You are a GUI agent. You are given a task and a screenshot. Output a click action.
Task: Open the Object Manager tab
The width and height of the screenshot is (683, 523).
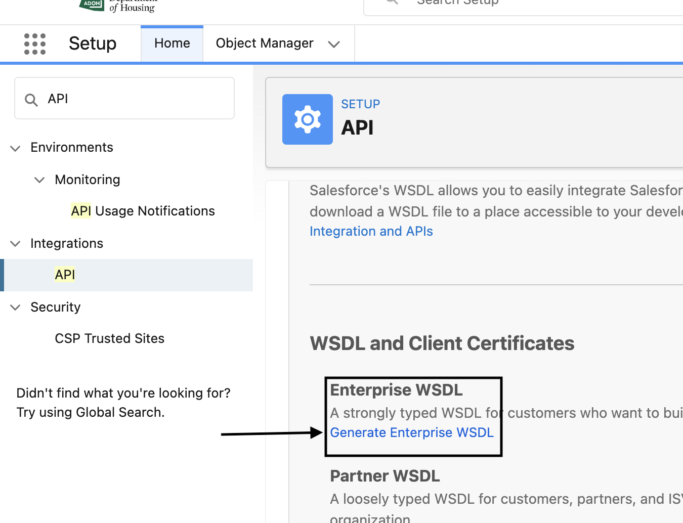click(x=265, y=43)
